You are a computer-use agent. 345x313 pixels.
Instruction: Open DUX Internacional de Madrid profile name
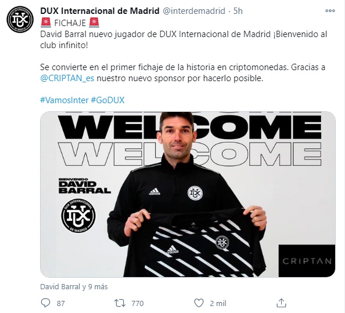pos(100,11)
